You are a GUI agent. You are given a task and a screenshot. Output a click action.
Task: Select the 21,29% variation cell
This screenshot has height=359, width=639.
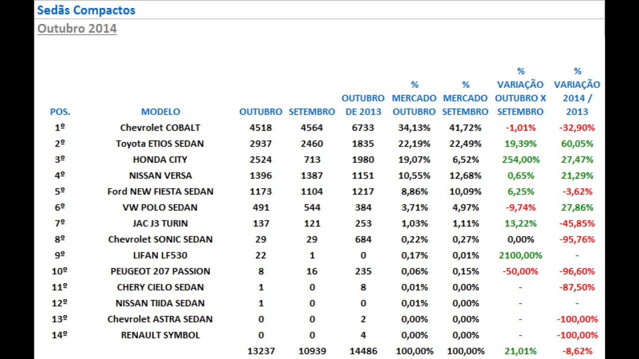[577, 176]
